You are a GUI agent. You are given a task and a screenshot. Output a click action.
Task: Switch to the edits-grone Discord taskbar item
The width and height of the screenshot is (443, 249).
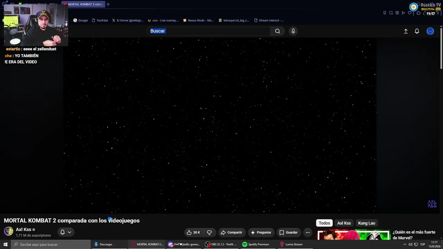(x=184, y=245)
